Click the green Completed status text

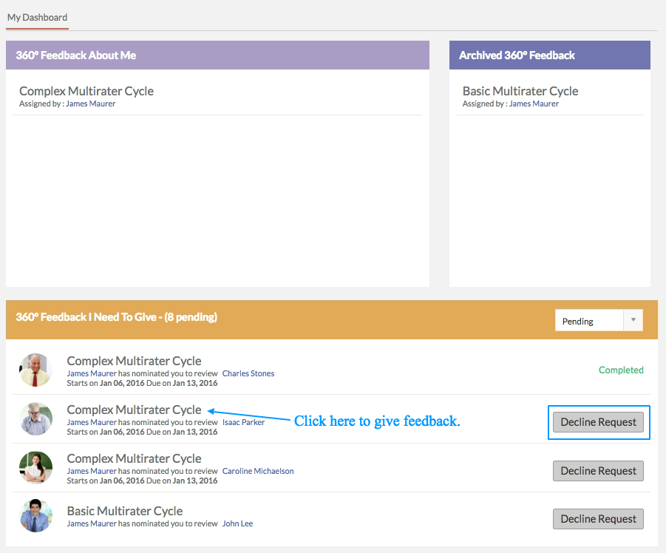[621, 370]
